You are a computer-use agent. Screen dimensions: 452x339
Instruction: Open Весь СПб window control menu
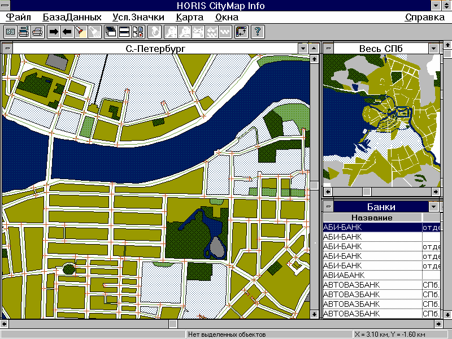tap(328, 49)
